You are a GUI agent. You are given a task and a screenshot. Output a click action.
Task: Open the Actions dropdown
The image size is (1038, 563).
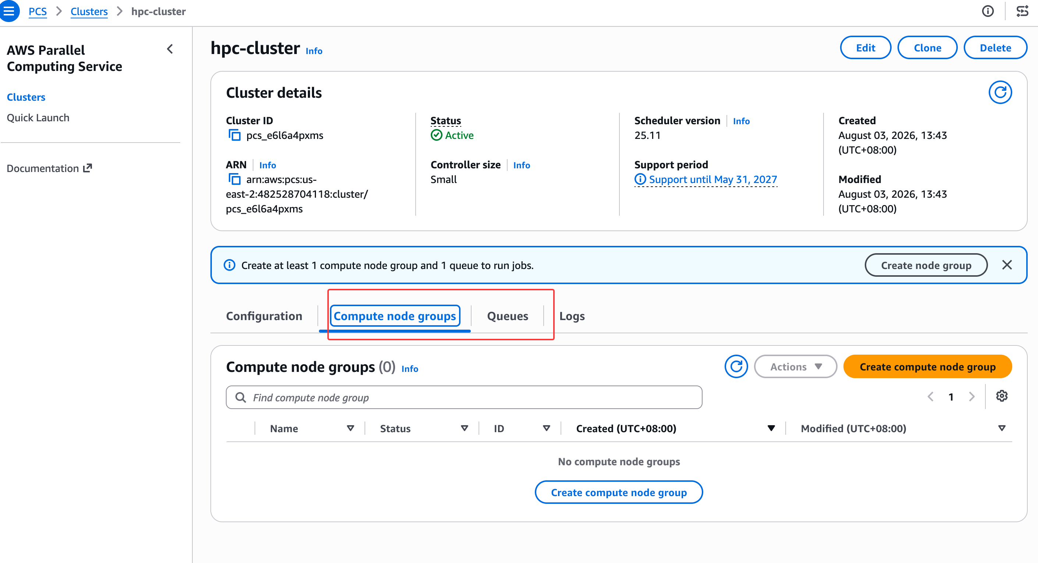[796, 366]
